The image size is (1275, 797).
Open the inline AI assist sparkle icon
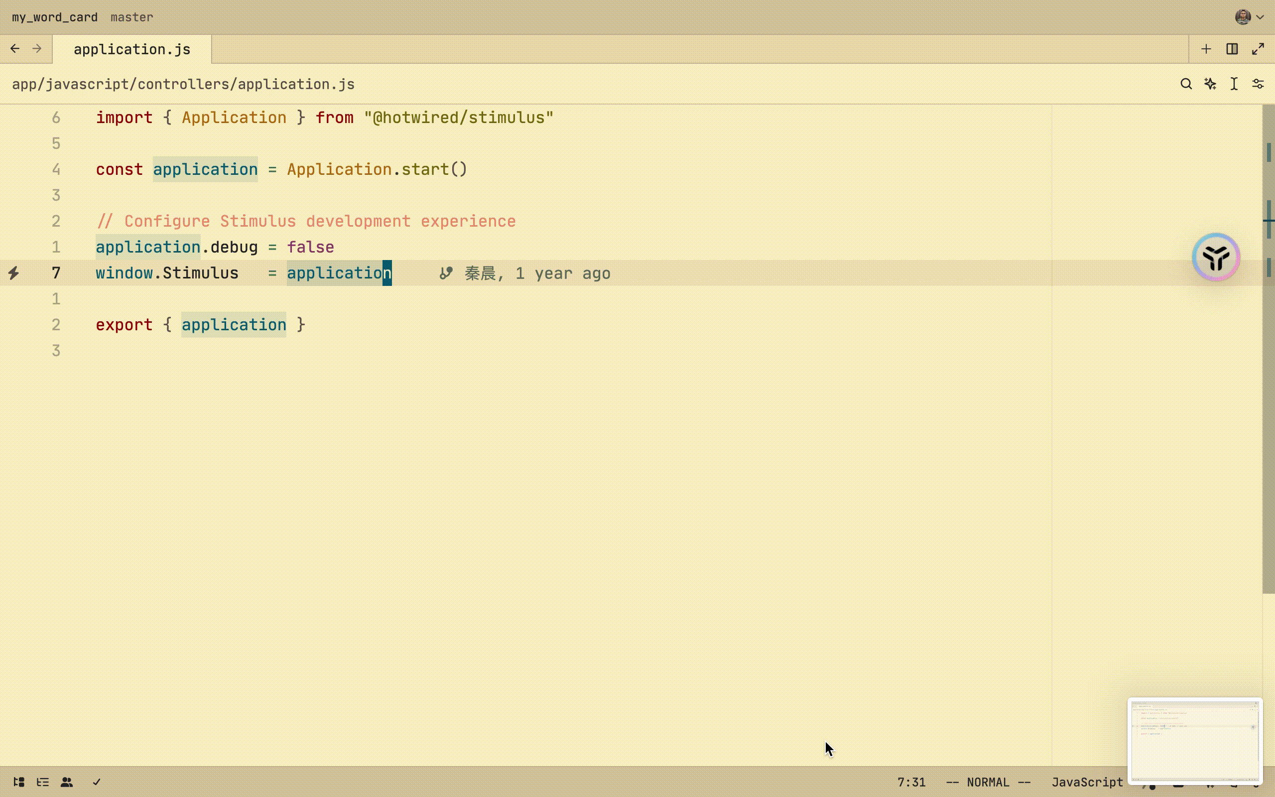pyautogui.click(x=1210, y=84)
